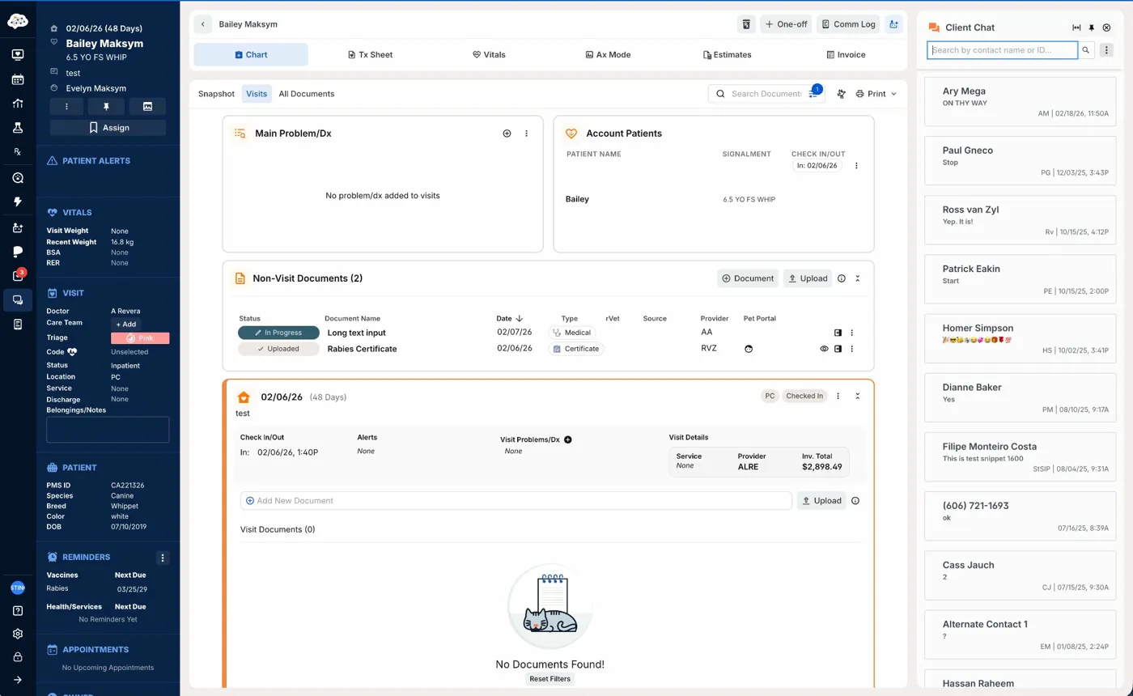Viewport: 1133px width, 696px height.
Task: Toggle document filter icon with badge
Action: 813,94
